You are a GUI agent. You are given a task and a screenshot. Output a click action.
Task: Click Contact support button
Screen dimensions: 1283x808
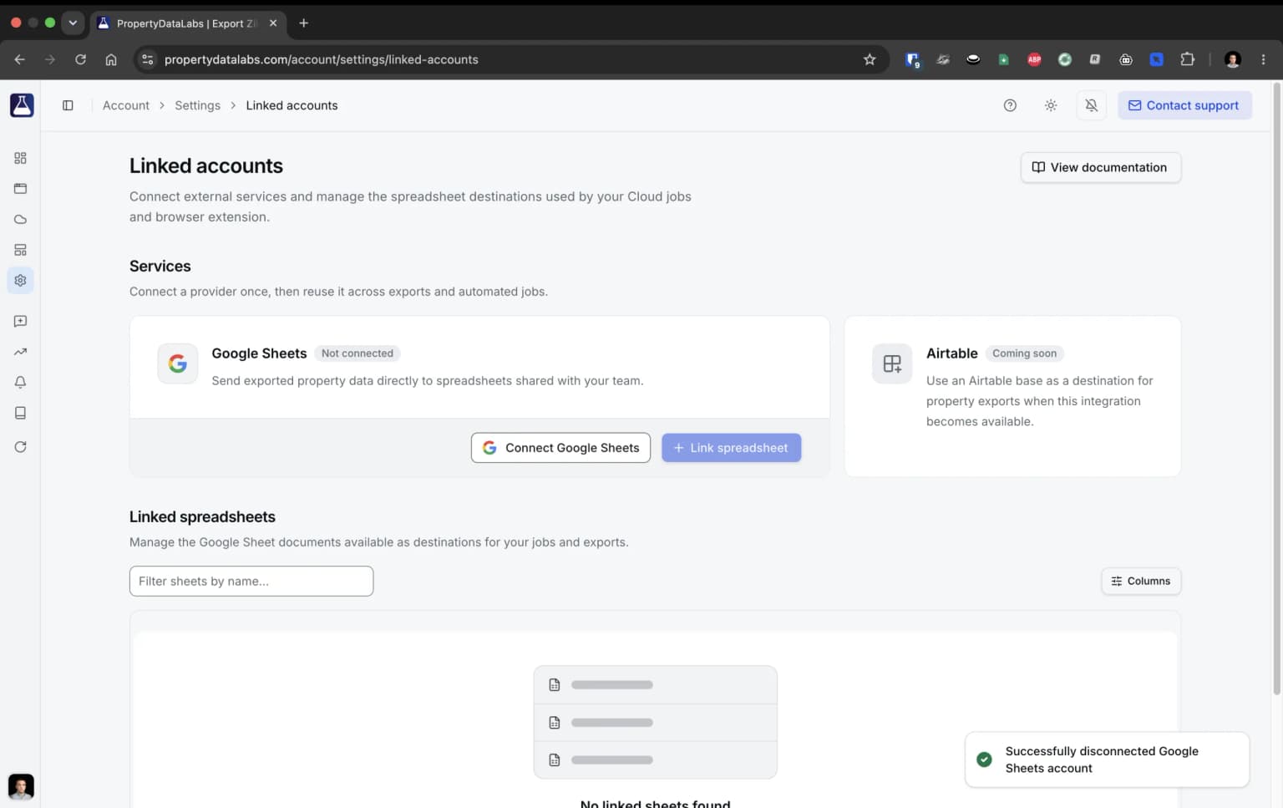(1184, 105)
